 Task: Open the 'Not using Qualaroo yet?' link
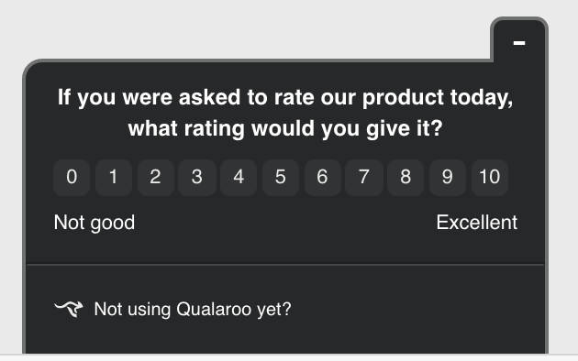[x=193, y=310]
